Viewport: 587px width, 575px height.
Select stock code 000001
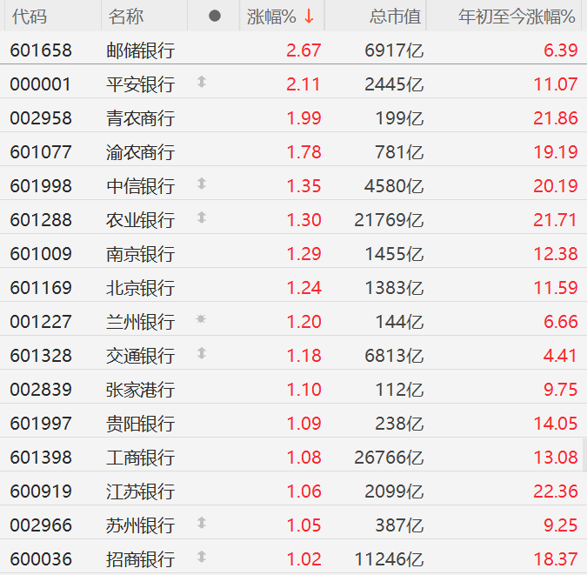(x=40, y=84)
